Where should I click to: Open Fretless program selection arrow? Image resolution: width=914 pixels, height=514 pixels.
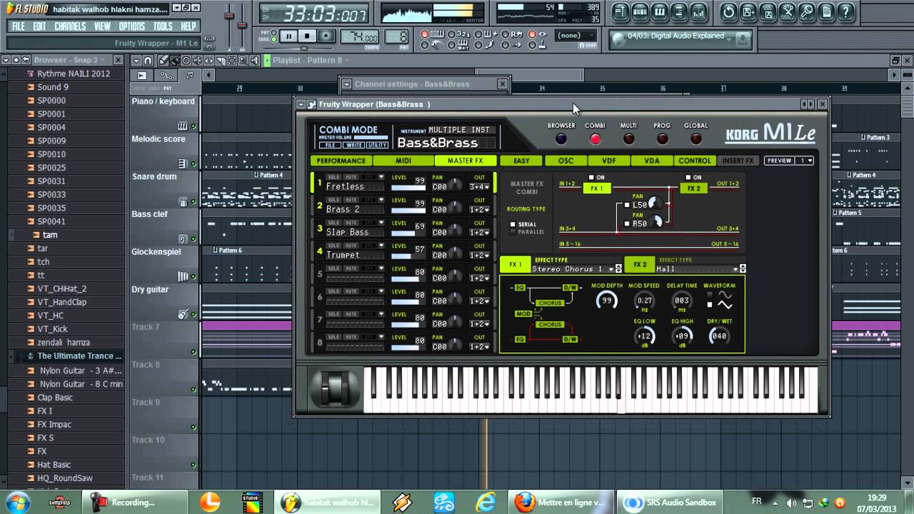(x=381, y=176)
